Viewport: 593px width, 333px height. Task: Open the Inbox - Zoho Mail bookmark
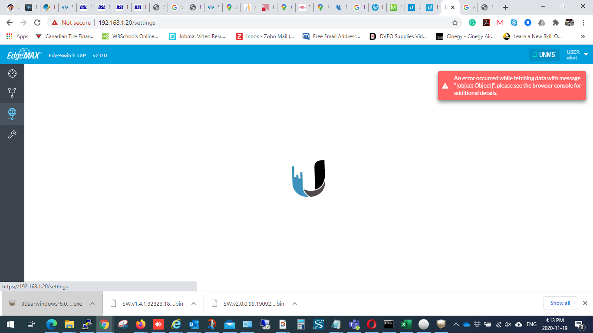[x=265, y=36]
